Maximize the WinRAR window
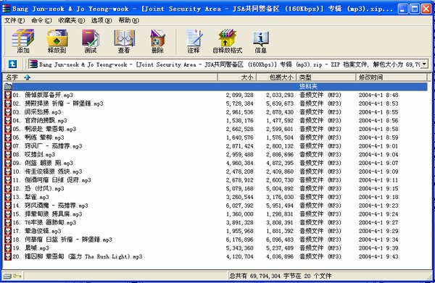Viewport: 435px width, 283px height. (414, 9)
